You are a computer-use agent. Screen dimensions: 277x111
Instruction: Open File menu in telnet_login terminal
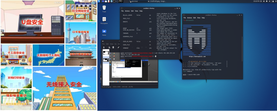122,11
